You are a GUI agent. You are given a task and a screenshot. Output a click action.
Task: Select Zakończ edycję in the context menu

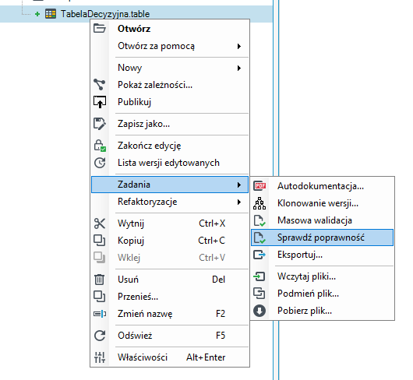tap(170, 146)
